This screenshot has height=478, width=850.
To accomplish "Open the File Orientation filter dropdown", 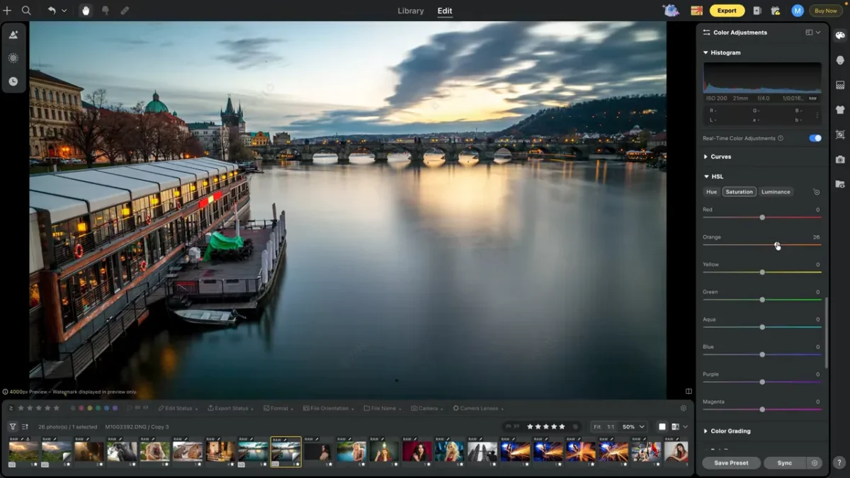I will click(x=328, y=409).
